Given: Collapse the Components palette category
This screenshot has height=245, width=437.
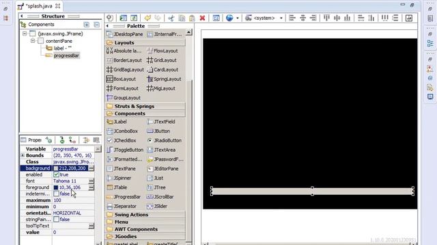Looking at the screenshot, I should (145, 114).
